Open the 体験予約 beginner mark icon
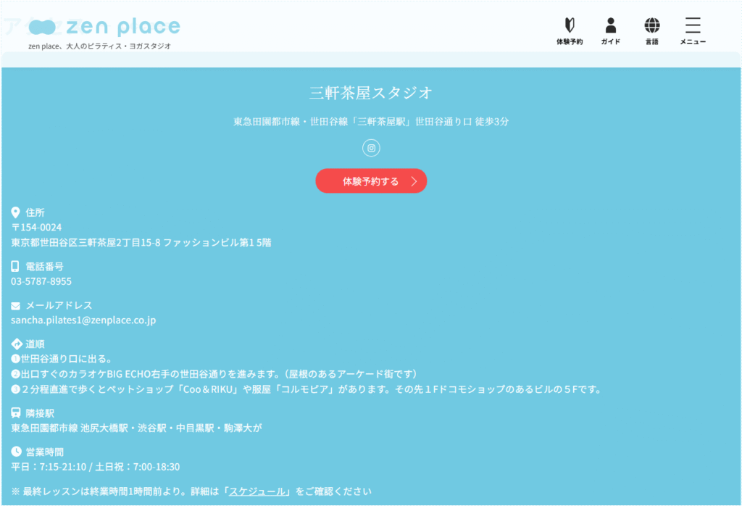This screenshot has width=742, height=506. coord(569,26)
